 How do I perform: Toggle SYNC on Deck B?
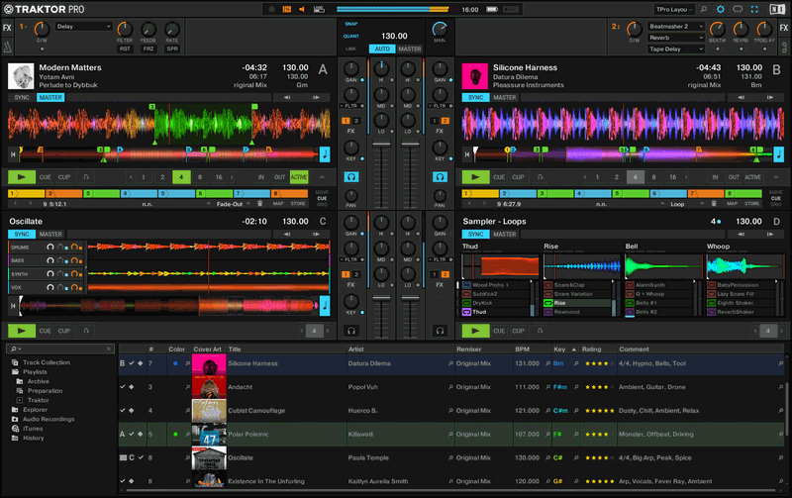(474, 98)
